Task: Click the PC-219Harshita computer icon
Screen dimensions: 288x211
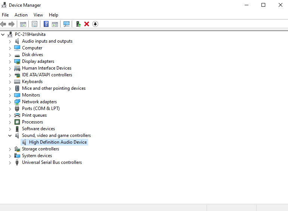Action: 10,34
